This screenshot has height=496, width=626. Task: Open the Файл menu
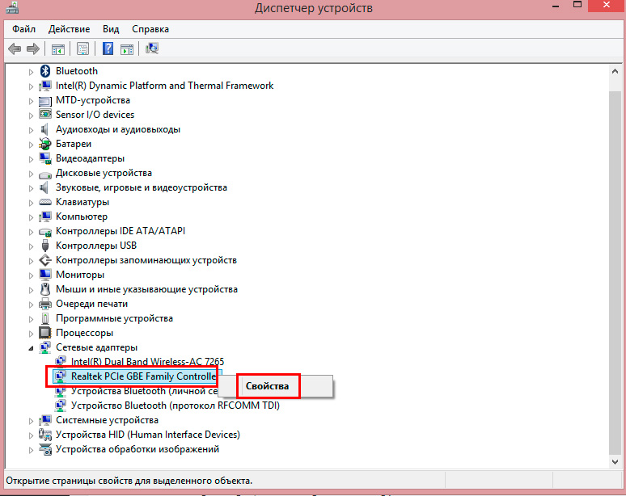click(23, 28)
